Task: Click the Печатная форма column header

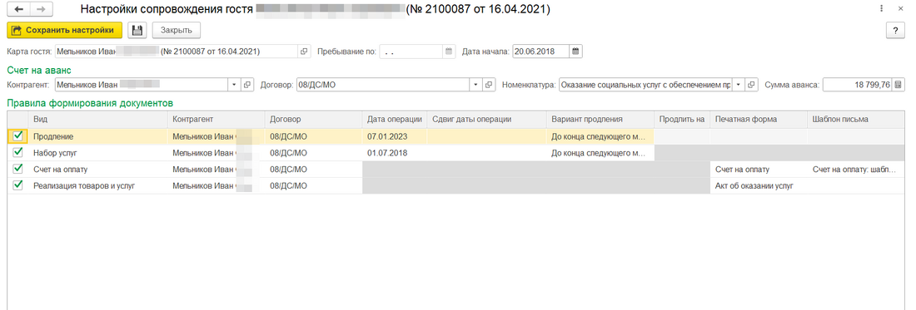Action: (759, 119)
